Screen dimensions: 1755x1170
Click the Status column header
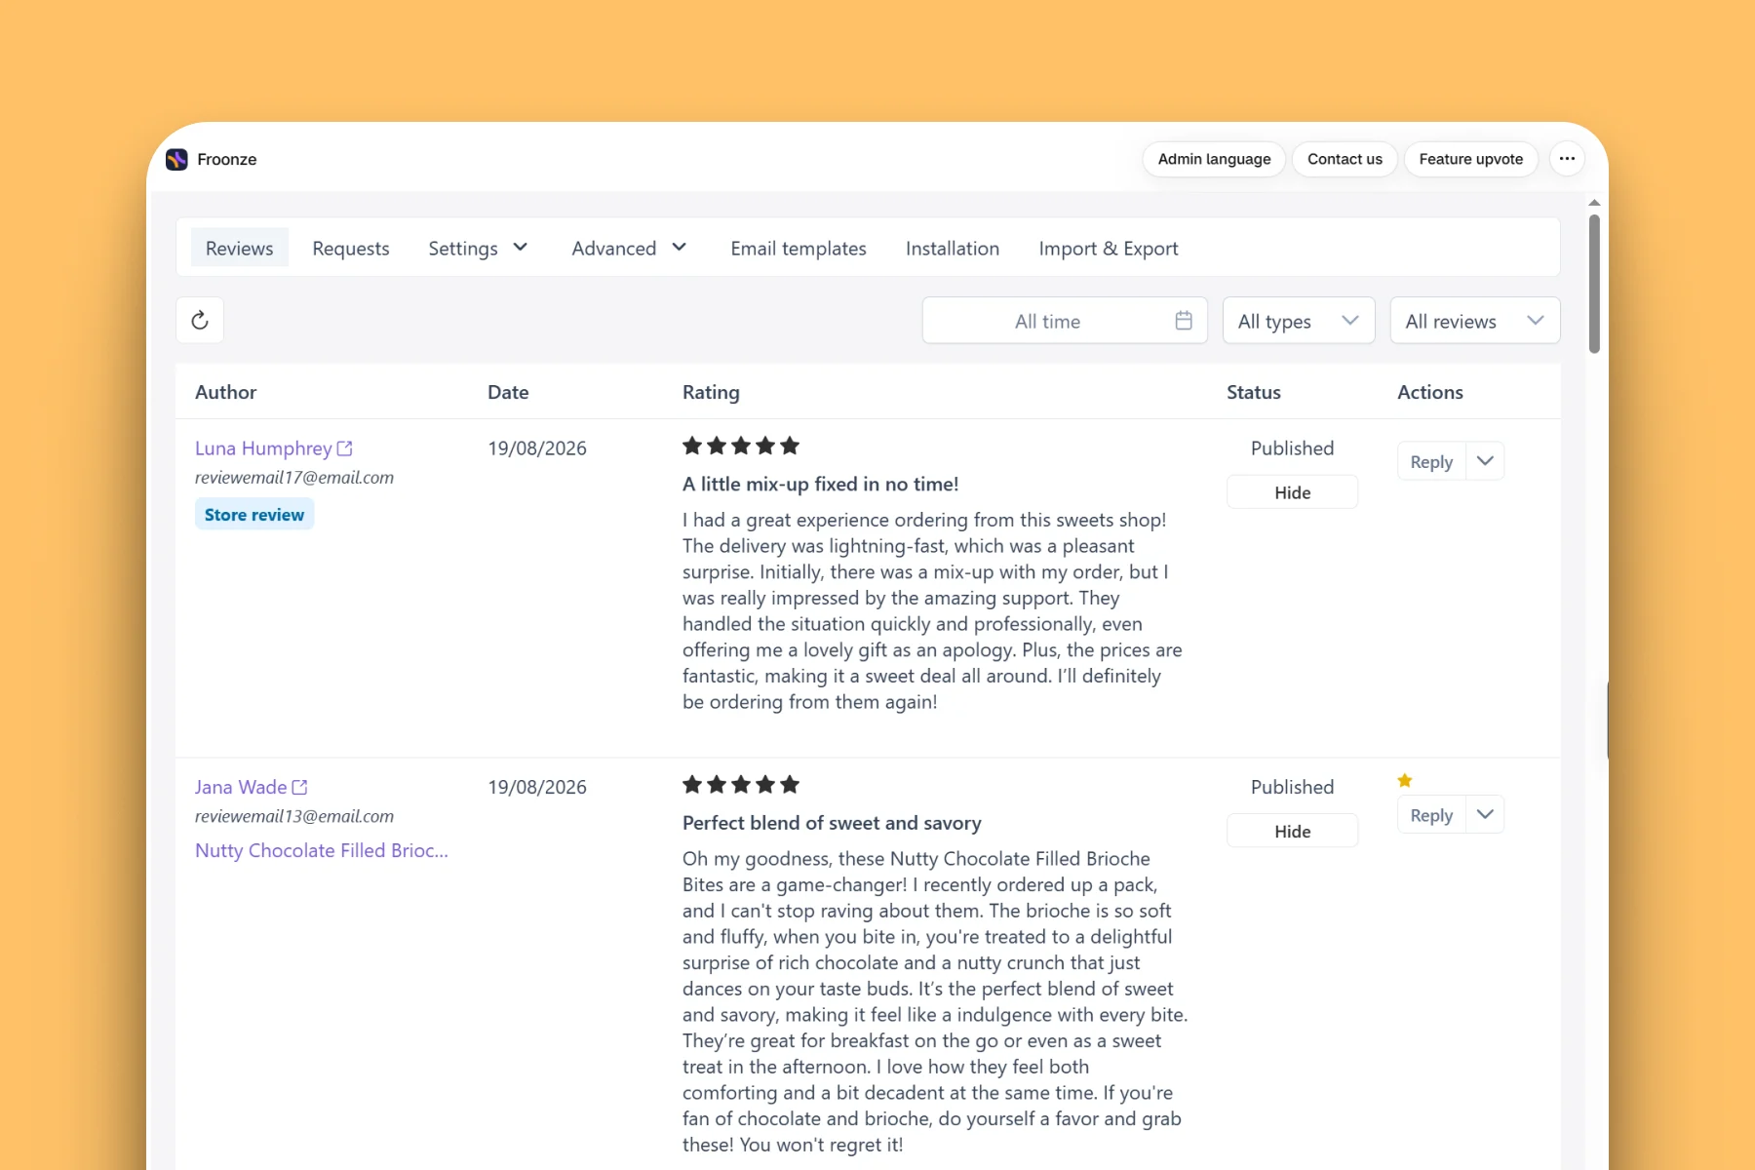(x=1254, y=392)
